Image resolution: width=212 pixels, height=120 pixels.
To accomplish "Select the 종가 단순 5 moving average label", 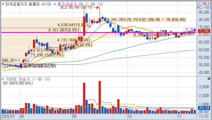I will [67, 4].
